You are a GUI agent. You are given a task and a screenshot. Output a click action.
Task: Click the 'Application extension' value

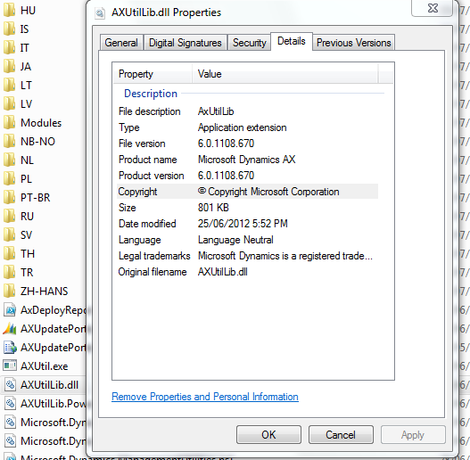click(243, 128)
